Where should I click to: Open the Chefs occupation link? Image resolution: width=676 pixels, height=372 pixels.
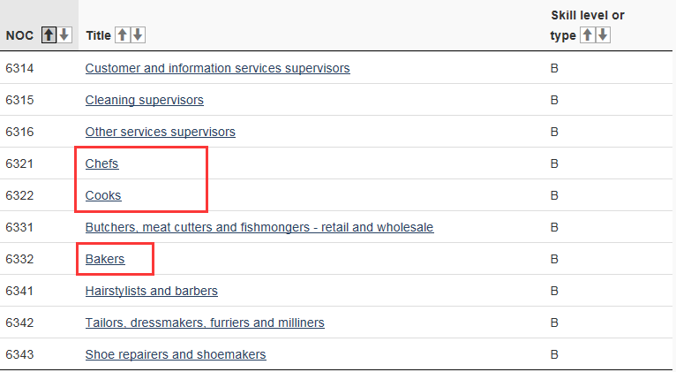pyautogui.click(x=101, y=163)
